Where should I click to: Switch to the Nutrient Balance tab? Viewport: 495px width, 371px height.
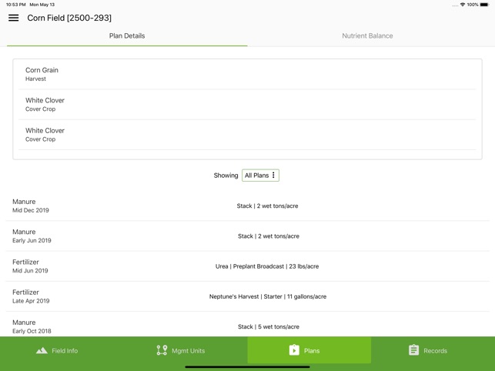(x=367, y=35)
